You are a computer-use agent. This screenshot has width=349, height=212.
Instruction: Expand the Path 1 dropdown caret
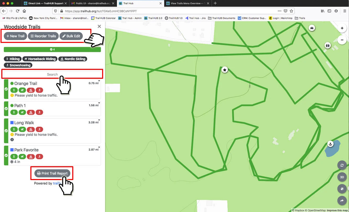(x=99, y=103)
